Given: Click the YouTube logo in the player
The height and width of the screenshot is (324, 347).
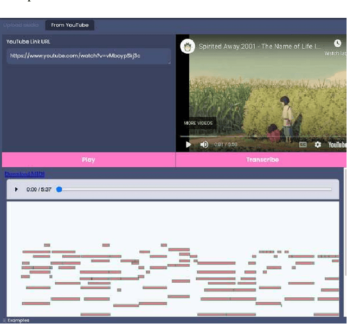Looking at the screenshot, I should tap(337, 144).
